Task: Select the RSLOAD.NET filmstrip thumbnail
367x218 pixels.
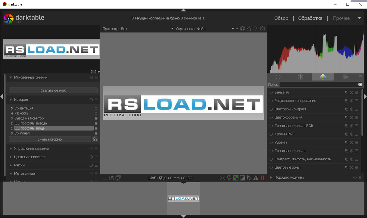Action: [183, 198]
